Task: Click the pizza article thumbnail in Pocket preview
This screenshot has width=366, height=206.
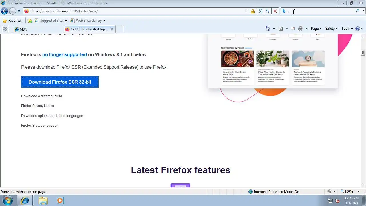Action: [237, 59]
